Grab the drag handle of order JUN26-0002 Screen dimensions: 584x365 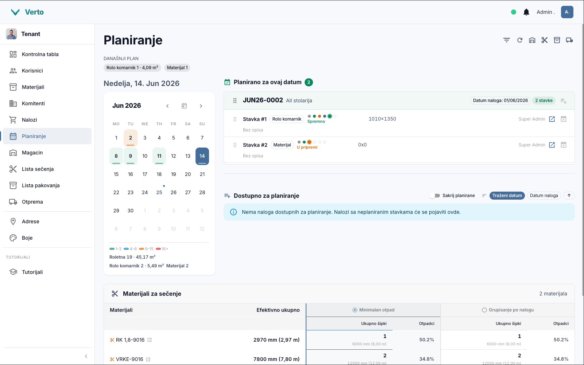coord(235,101)
